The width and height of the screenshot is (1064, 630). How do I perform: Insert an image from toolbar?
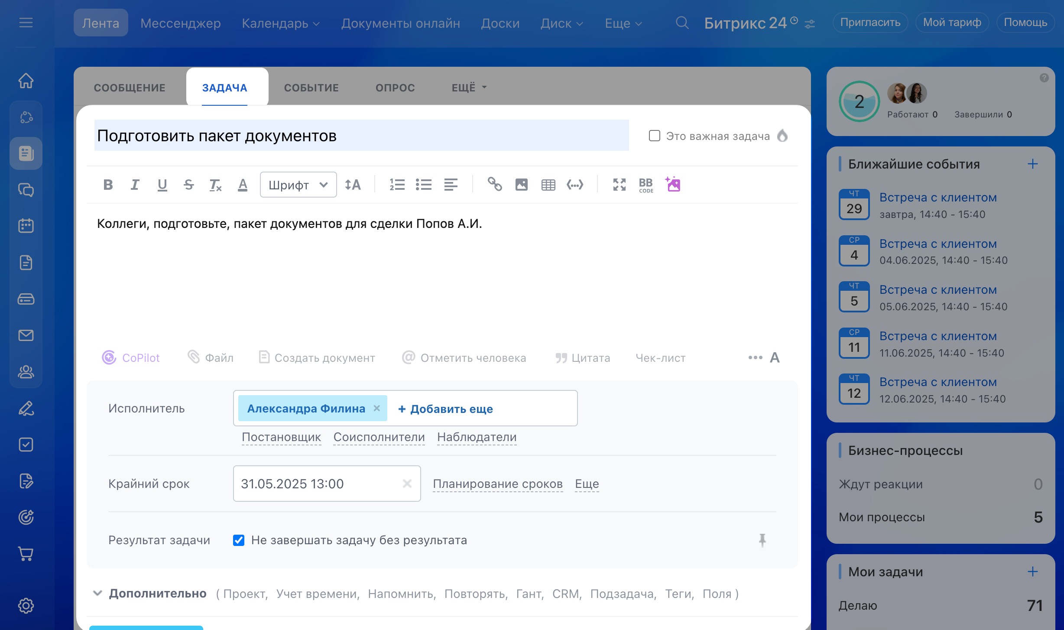click(522, 185)
